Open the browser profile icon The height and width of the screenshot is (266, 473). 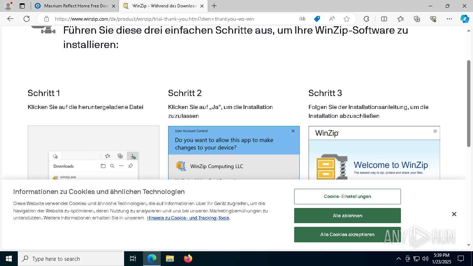click(x=8, y=6)
